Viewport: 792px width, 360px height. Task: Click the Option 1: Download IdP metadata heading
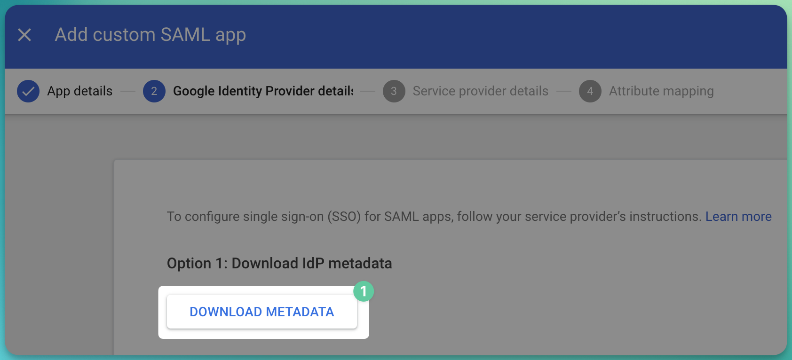pos(279,263)
